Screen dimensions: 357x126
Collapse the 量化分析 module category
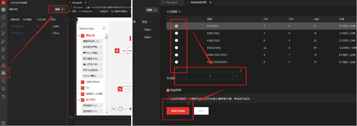pos(79,35)
